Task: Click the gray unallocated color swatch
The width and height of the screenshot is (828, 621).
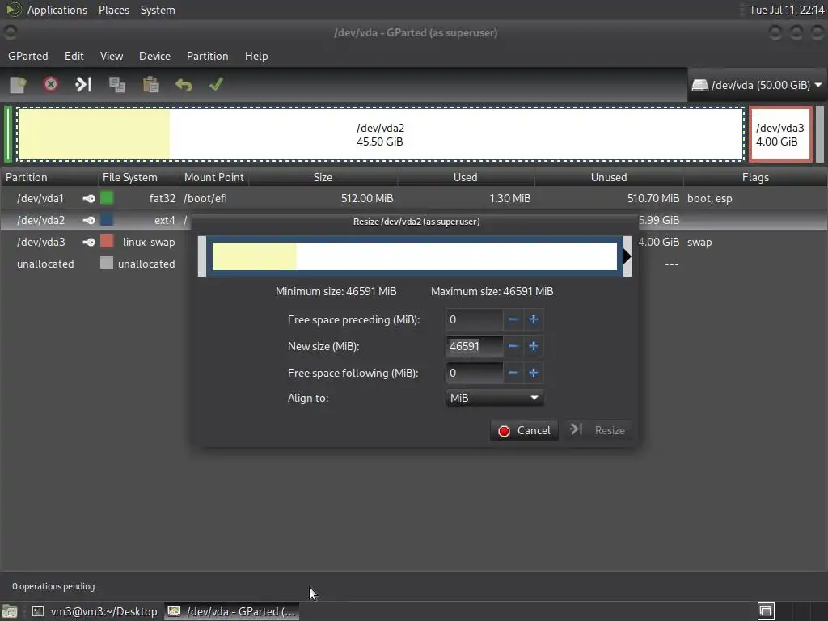Action: [x=107, y=263]
